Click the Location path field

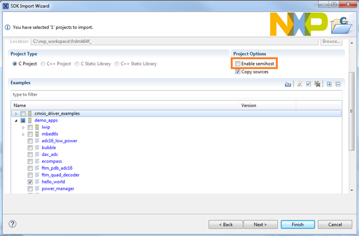(x=174, y=41)
